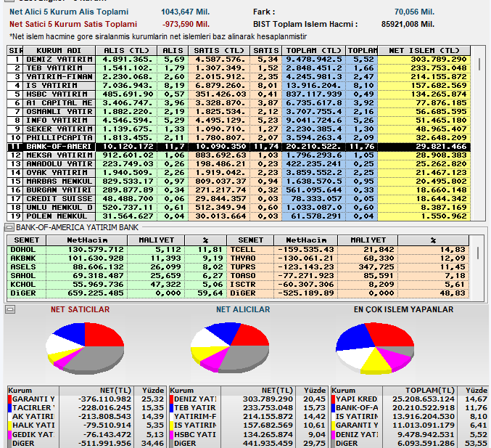Select the MARBAS MENKUL row
Viewport: 491px width, 448px height.
[239, 182]
